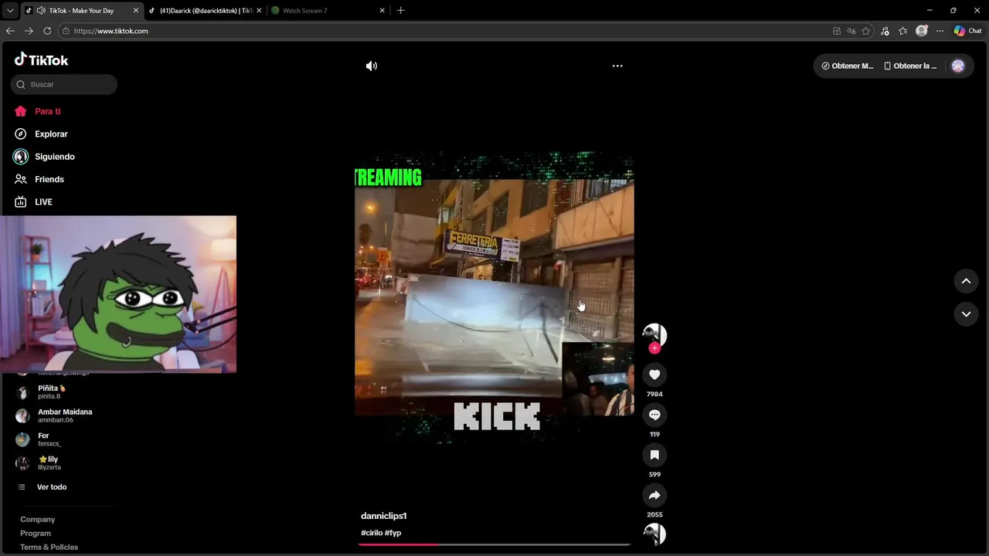The width and height of the screenshot is (989, 556).
Task: Open danniclips1 username link
Action: (383, 516)
